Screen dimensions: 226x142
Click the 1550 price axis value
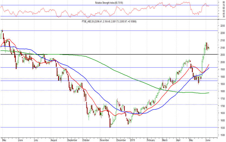point(222,128)
